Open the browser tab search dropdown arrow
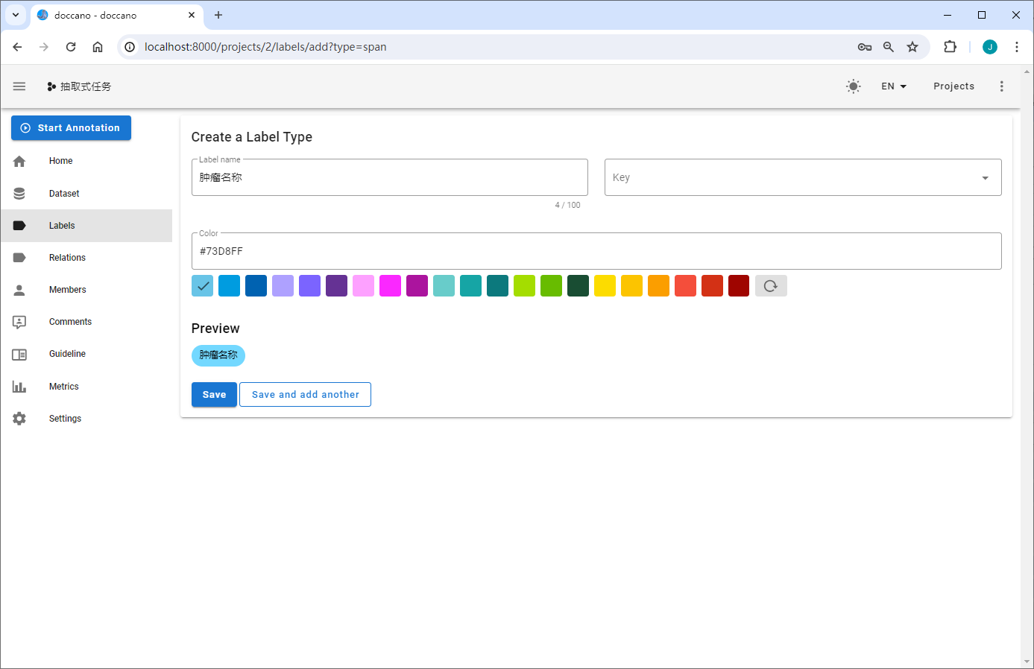This screenshot has width=1034, height=669. point(16,15)
